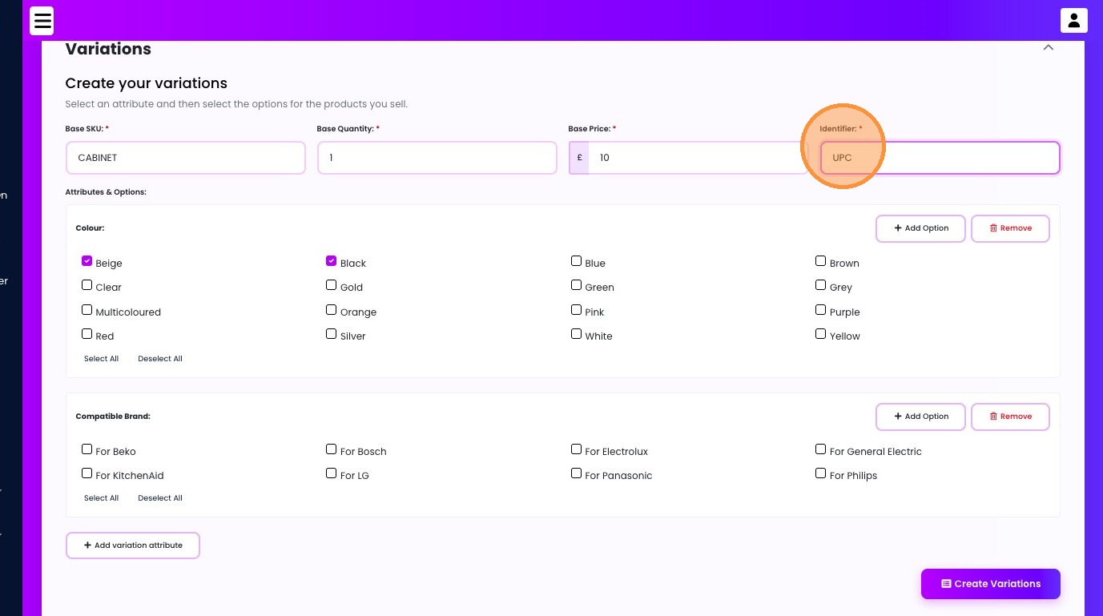1103x616 pixels.
Task: Click the Base SKU field
Action: point(185,158)
